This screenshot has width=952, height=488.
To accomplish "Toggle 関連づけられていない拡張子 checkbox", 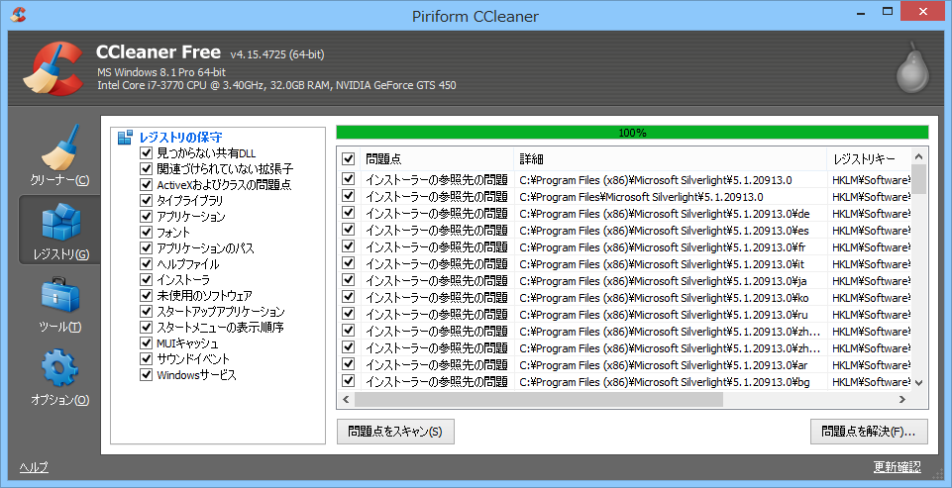I will [x=146, y=168].
